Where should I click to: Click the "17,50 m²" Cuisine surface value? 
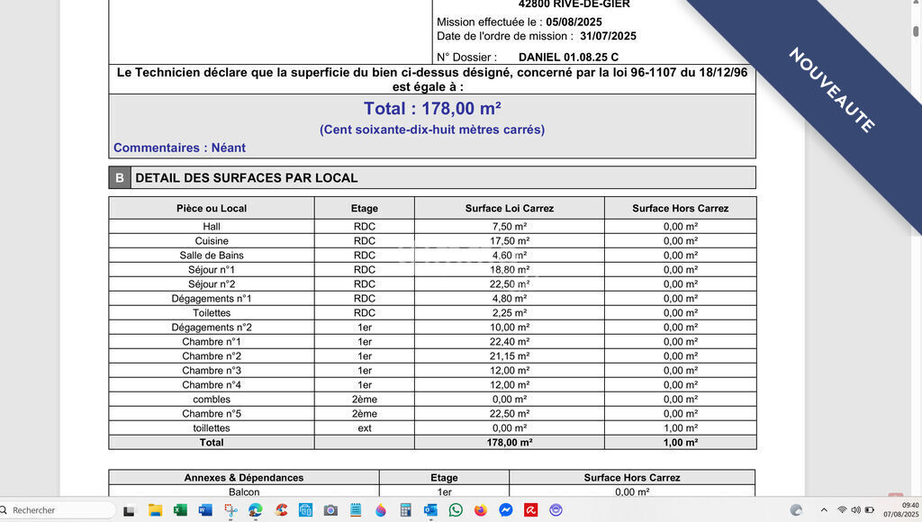510,241
